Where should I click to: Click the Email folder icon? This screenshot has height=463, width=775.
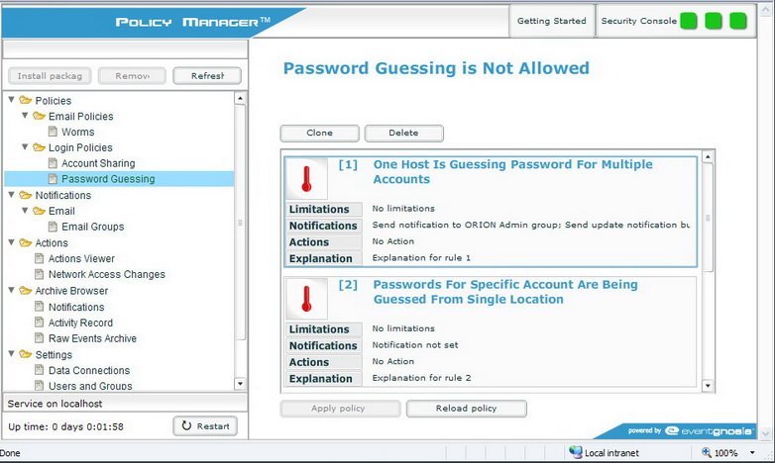click(x=39, y=211)
